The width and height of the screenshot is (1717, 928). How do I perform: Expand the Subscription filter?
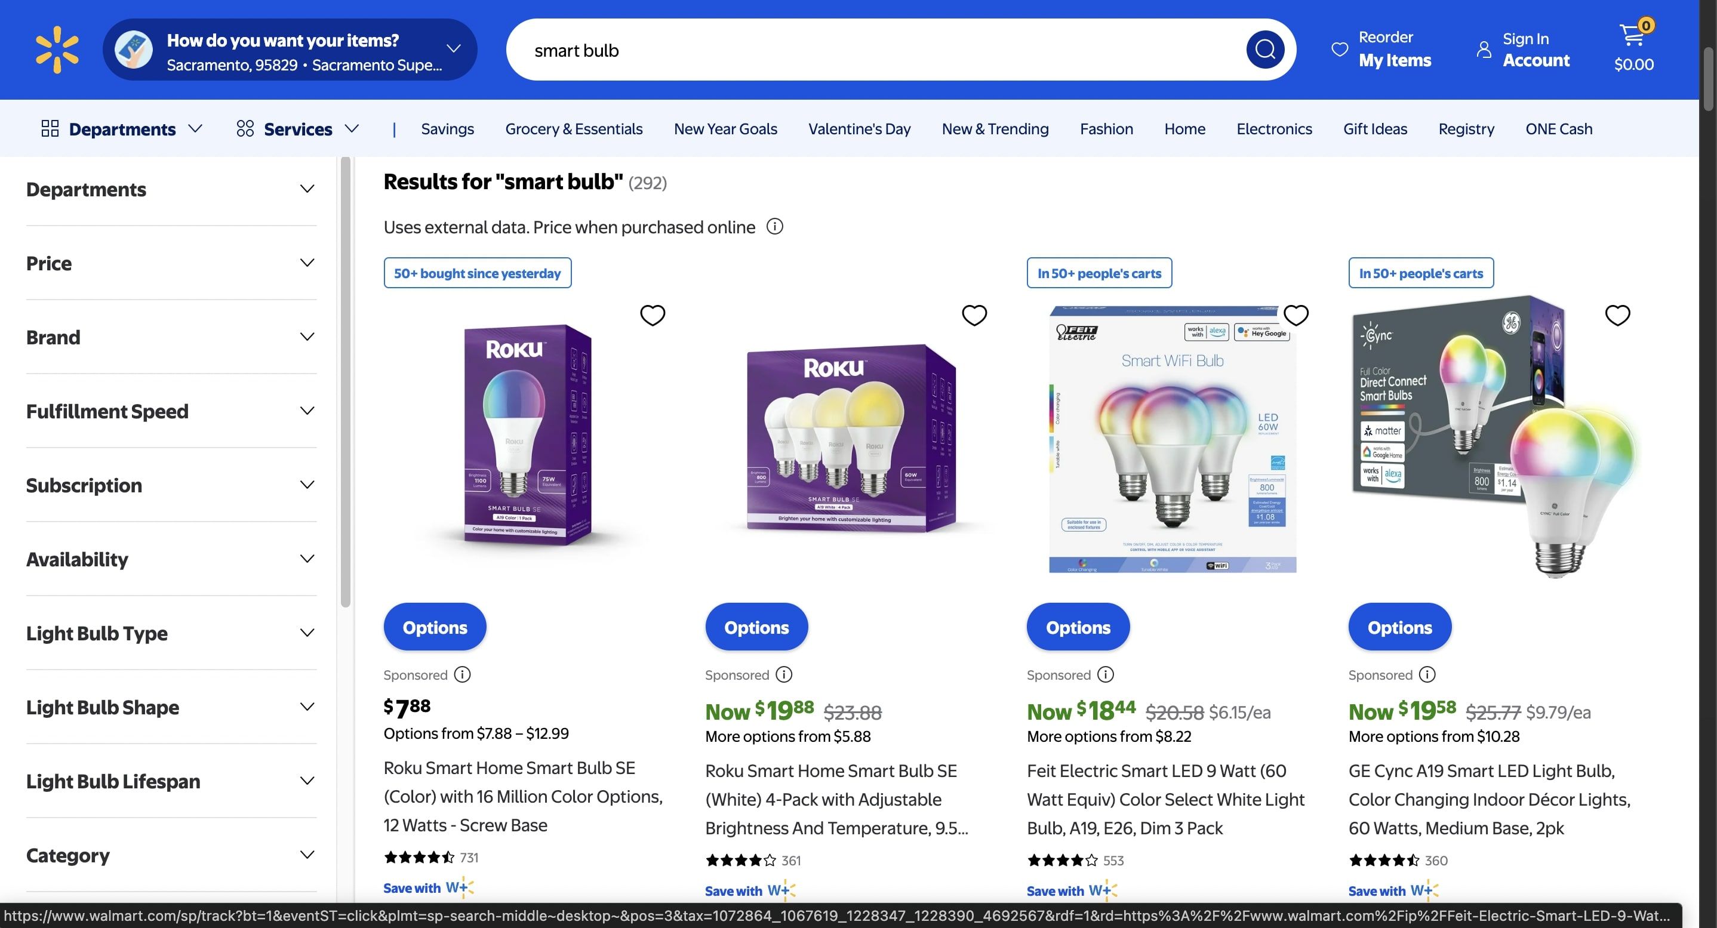(171, 485)
